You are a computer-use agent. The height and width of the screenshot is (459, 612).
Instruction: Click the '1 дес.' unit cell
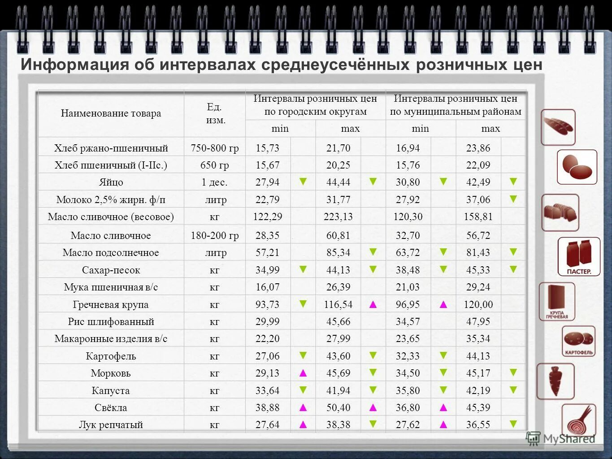coord(215,182)
